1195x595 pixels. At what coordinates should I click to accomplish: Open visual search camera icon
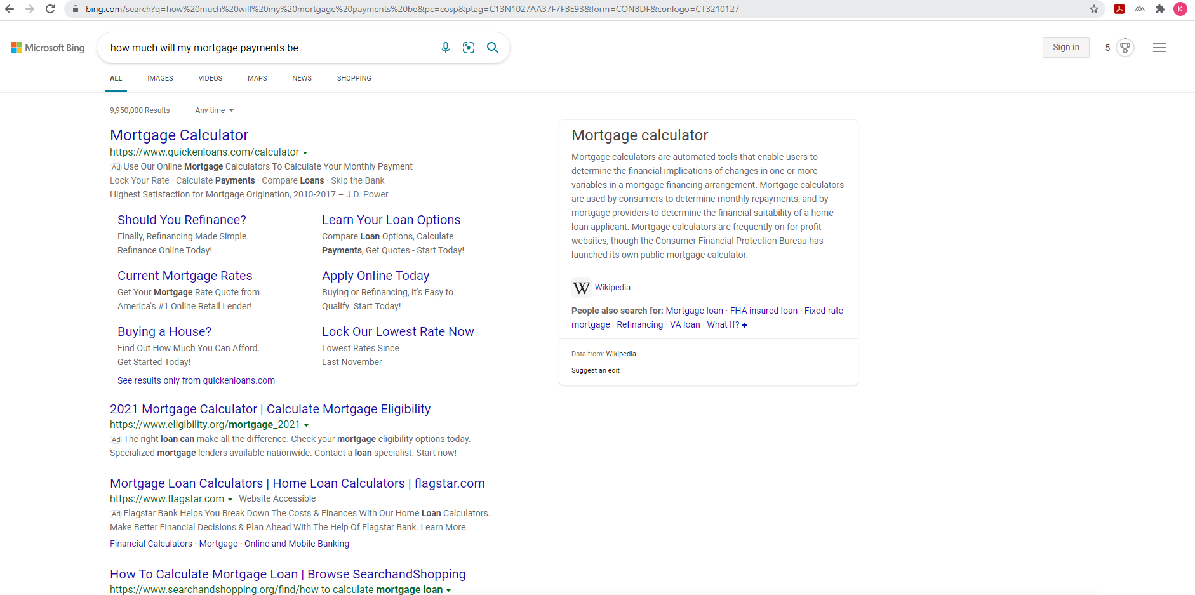tap(469, 48)
